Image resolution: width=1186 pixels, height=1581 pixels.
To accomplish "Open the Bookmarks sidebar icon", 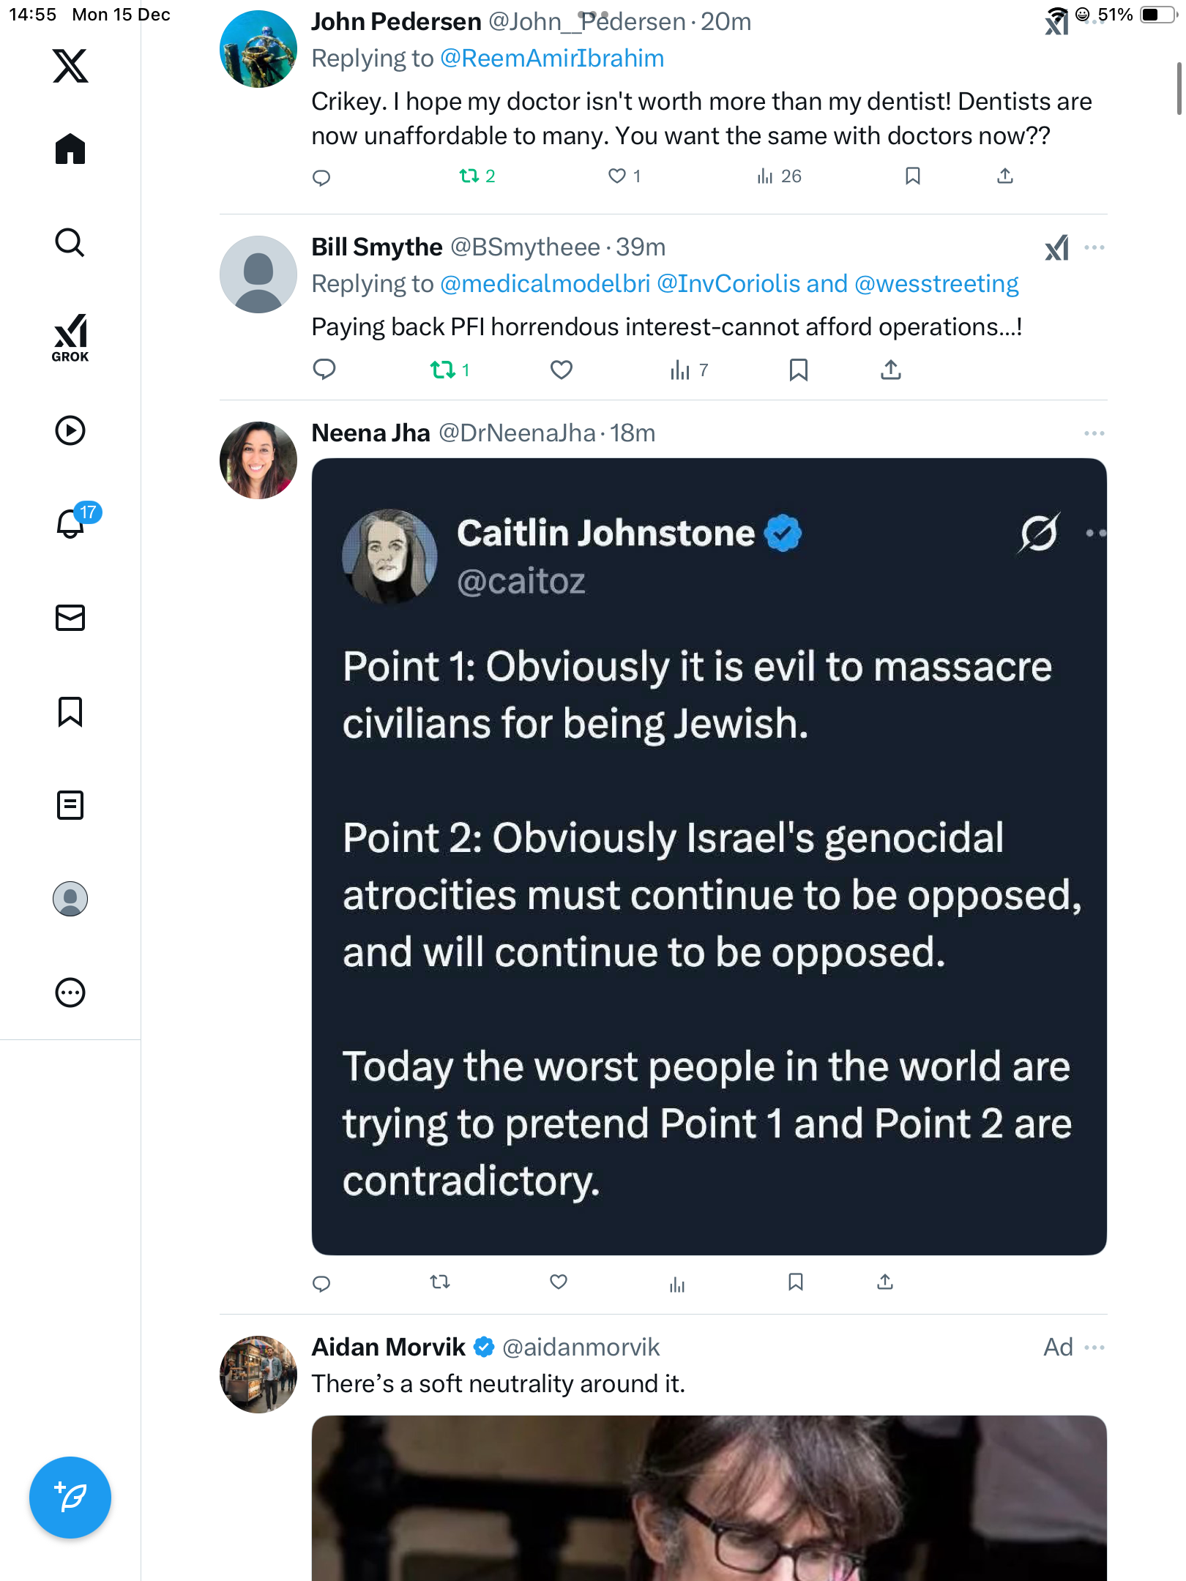I will 70,711.
